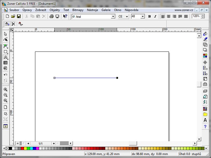Open a file with the folder icon

click(13, 16)
